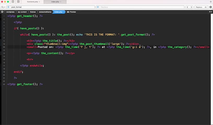Select wordpress in the path bar
This screenshot has height=125, width=213.
[x=10, y=12]
